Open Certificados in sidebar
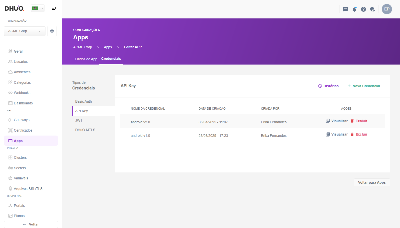Viewport: 400px width, 228px height. pos(31,130)
